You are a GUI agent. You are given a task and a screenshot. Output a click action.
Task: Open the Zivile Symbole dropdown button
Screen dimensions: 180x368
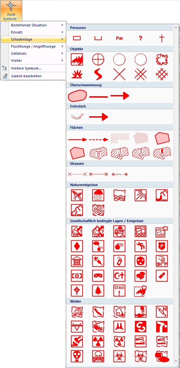pyautogui.click(x=11, y=11)
